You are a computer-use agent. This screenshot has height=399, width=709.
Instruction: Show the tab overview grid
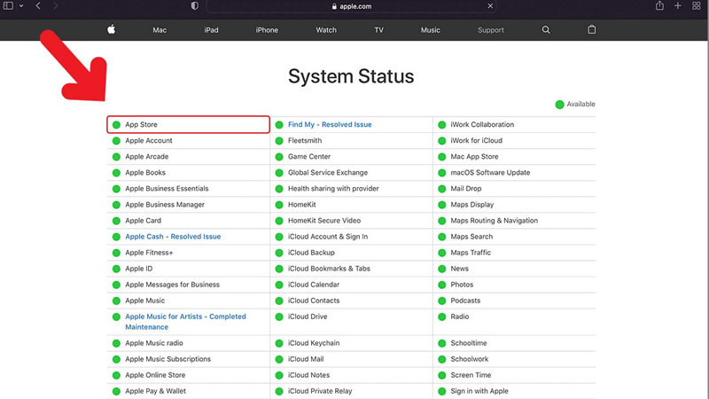(697, 6)
